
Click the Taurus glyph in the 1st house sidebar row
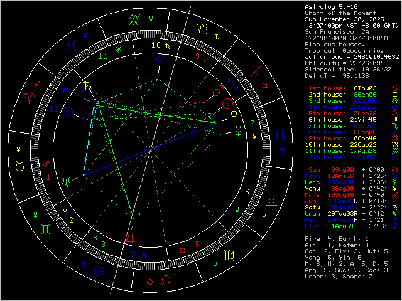coord(395,88)
